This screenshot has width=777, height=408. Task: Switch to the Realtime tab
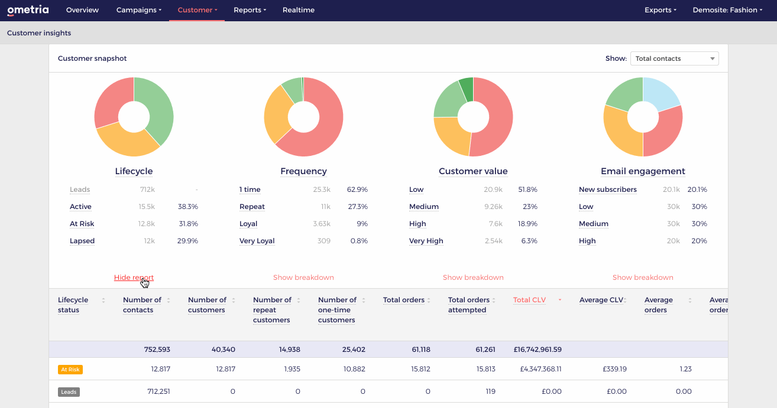(298, 10)
